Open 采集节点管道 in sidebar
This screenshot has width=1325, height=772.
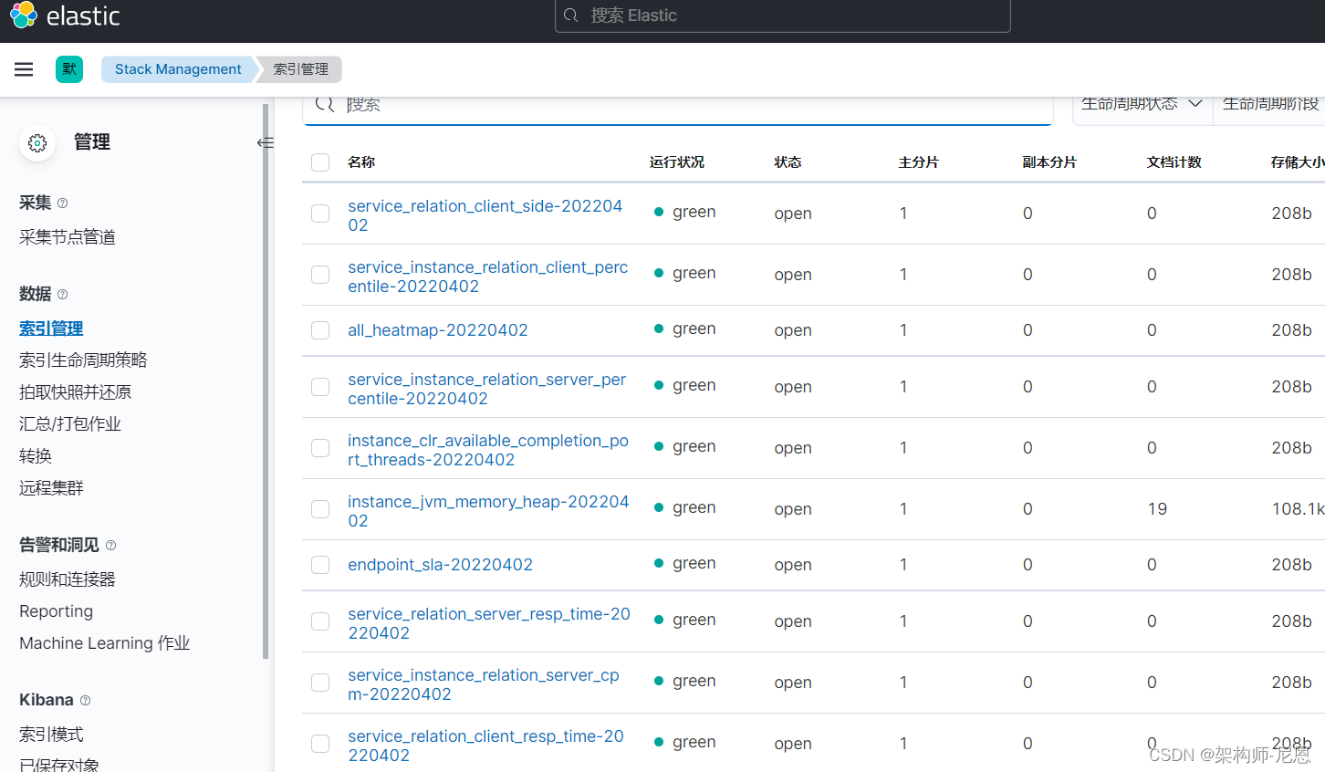click(68, 237)
